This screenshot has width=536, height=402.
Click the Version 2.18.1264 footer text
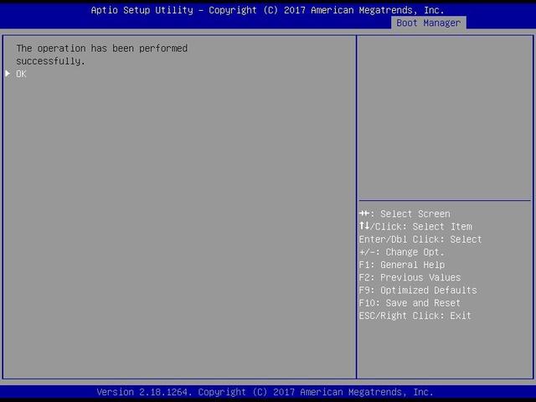(265, 392)
